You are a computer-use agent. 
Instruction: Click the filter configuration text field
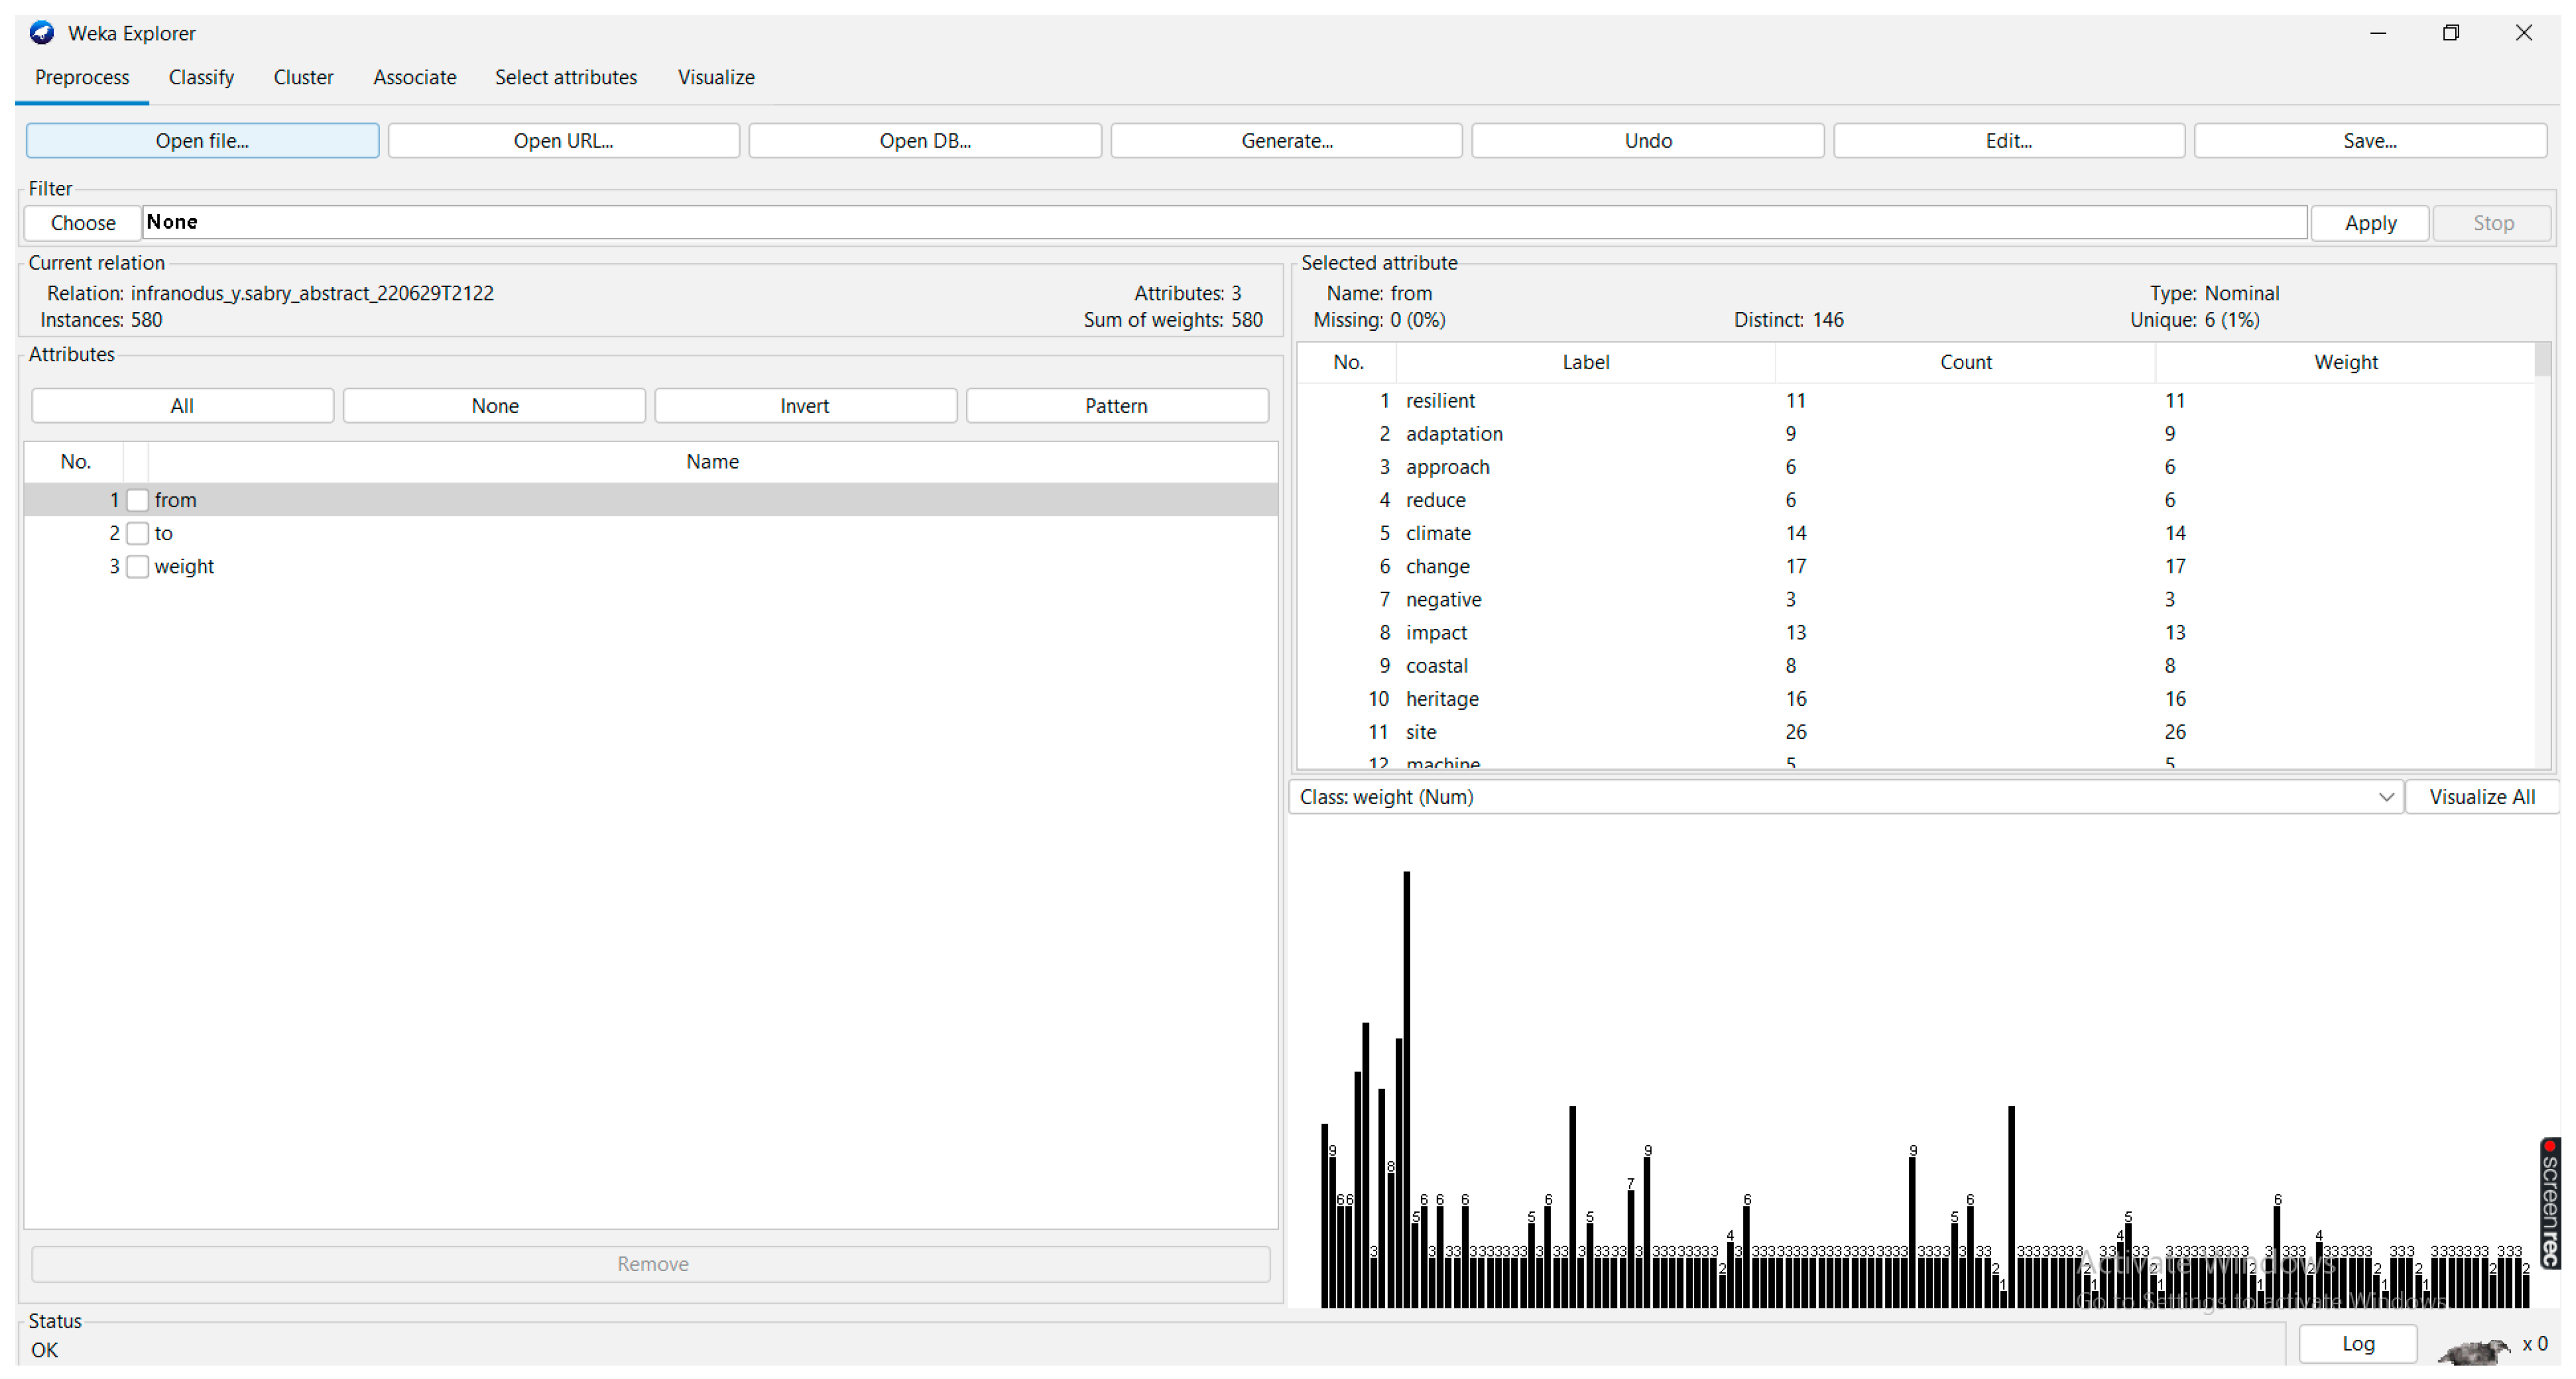[x=1223, y=222]
